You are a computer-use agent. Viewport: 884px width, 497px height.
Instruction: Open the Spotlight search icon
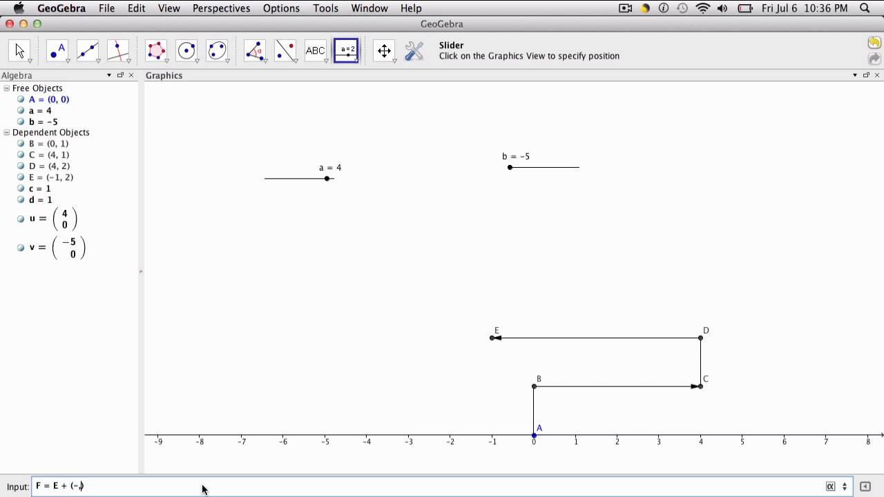tap(865, 8)
